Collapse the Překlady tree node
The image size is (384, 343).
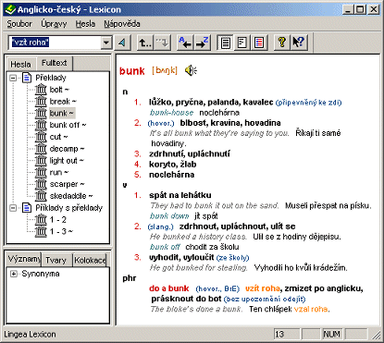pyautogui.click(x=13, y=78)
